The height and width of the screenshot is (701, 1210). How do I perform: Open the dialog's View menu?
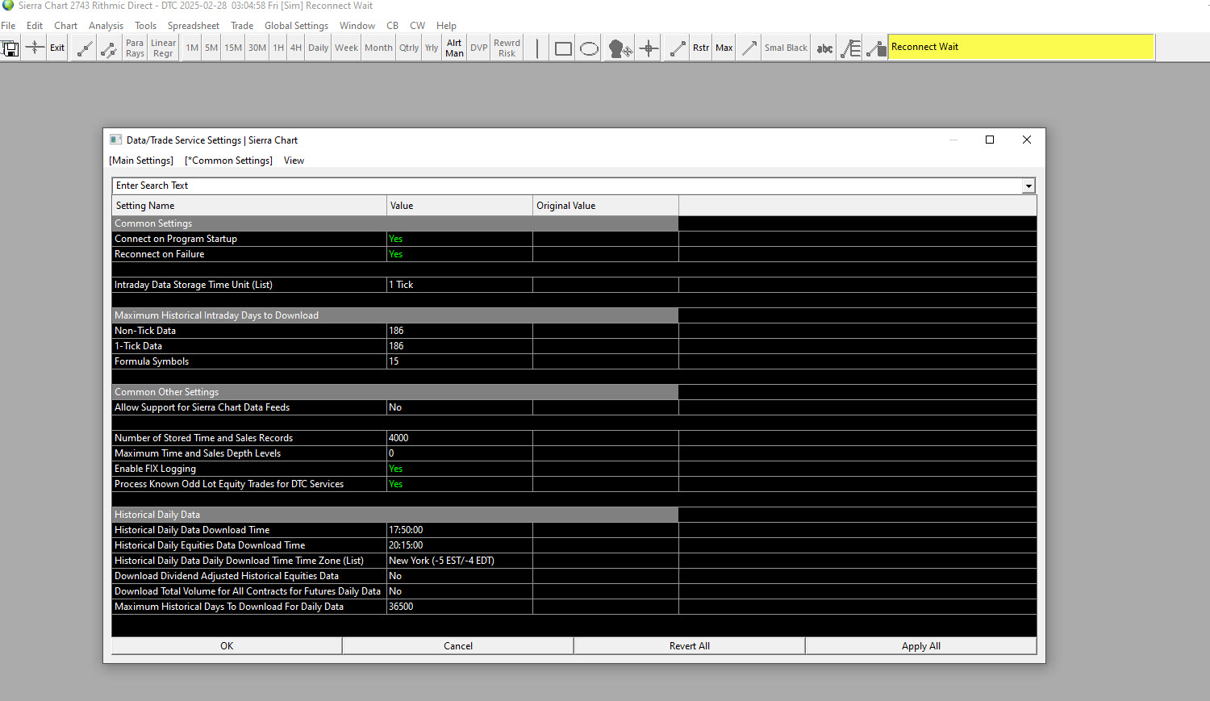tap(294, 161)
